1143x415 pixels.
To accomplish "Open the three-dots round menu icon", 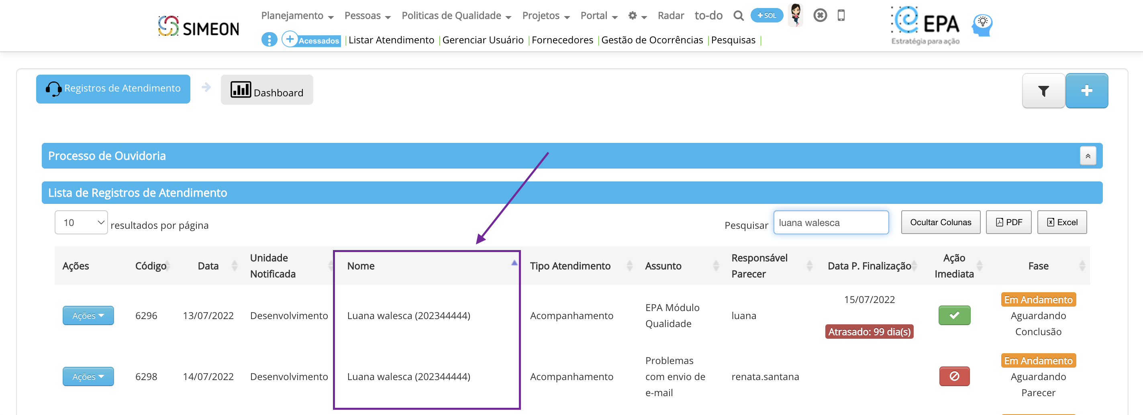I will [x=269, y=40].
